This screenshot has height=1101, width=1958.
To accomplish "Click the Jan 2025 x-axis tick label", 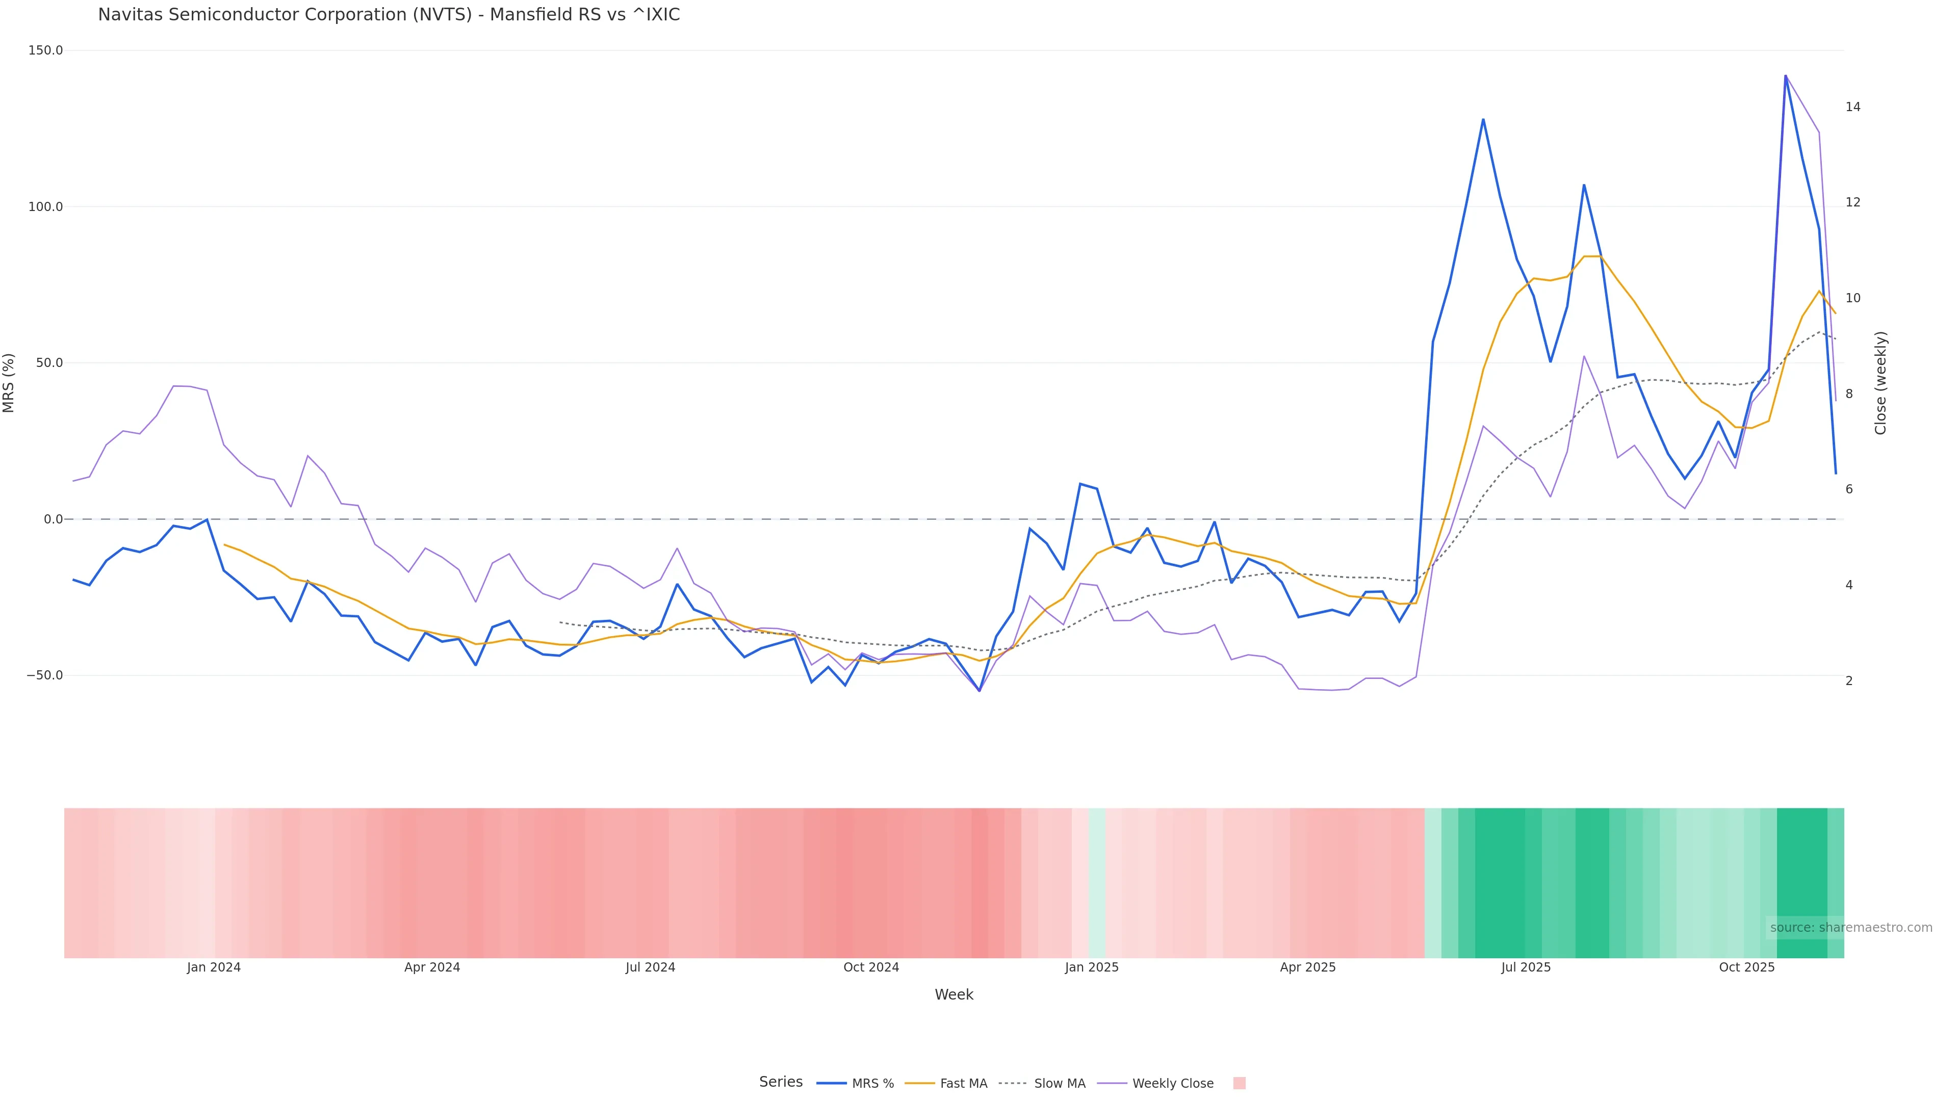I will point(1092,968).
